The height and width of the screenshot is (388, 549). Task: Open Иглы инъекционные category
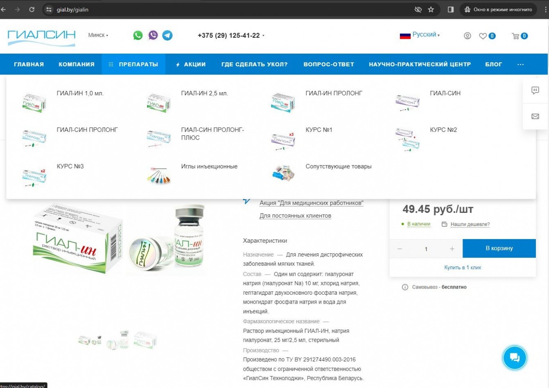[x=209, y=167]
